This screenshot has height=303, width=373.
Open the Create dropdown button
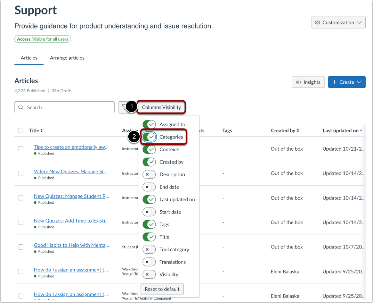pos(347,82)
